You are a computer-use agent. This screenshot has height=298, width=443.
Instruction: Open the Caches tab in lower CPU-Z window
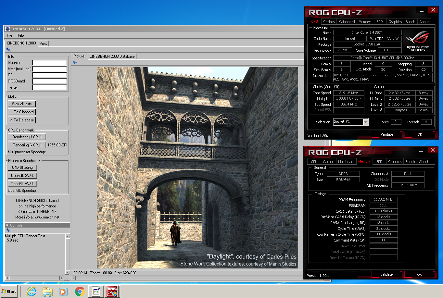(328, 162)
